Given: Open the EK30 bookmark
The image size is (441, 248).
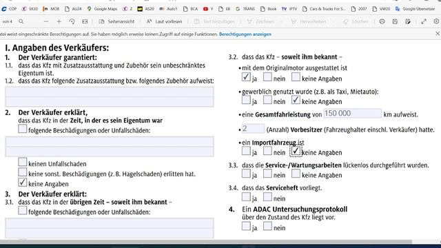Looking at the screenshot, I should (x=30, y=9).
